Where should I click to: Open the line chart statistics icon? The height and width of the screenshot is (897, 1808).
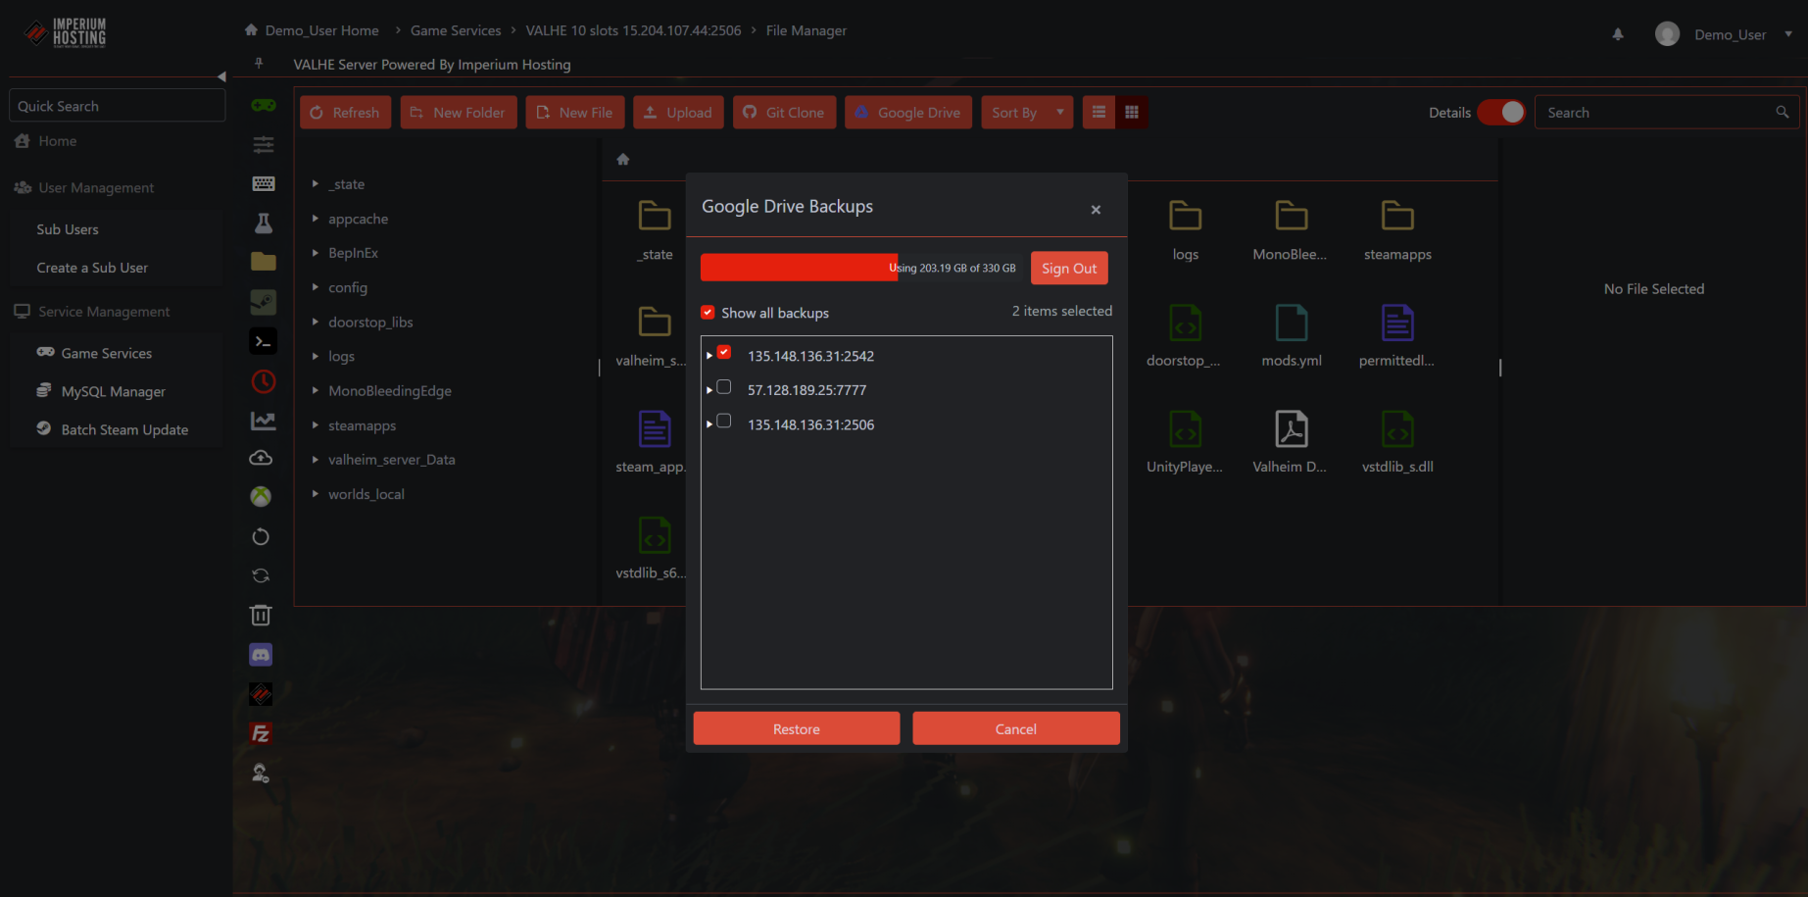click(263, 421)
